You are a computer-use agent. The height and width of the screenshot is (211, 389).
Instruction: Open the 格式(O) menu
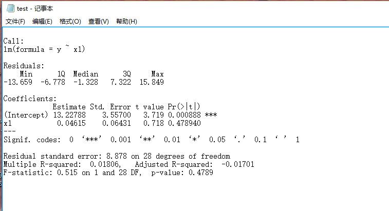pyautogui.click(x=70, y=22)
